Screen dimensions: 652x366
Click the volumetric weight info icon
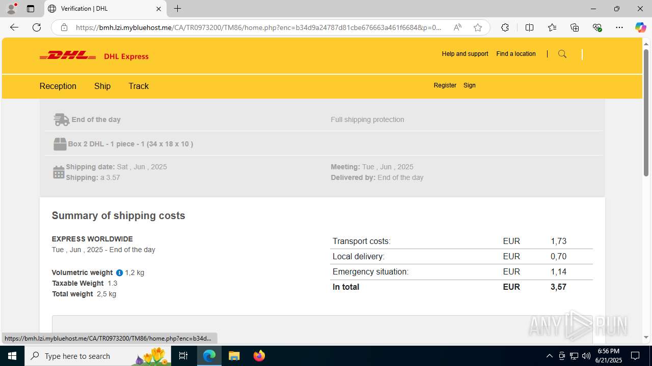click(x=119, y=272)
